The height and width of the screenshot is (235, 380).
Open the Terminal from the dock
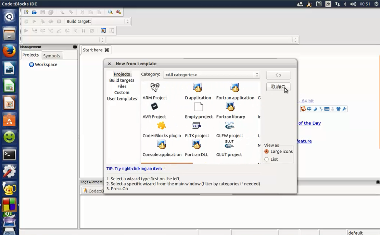tap(9, 155)
